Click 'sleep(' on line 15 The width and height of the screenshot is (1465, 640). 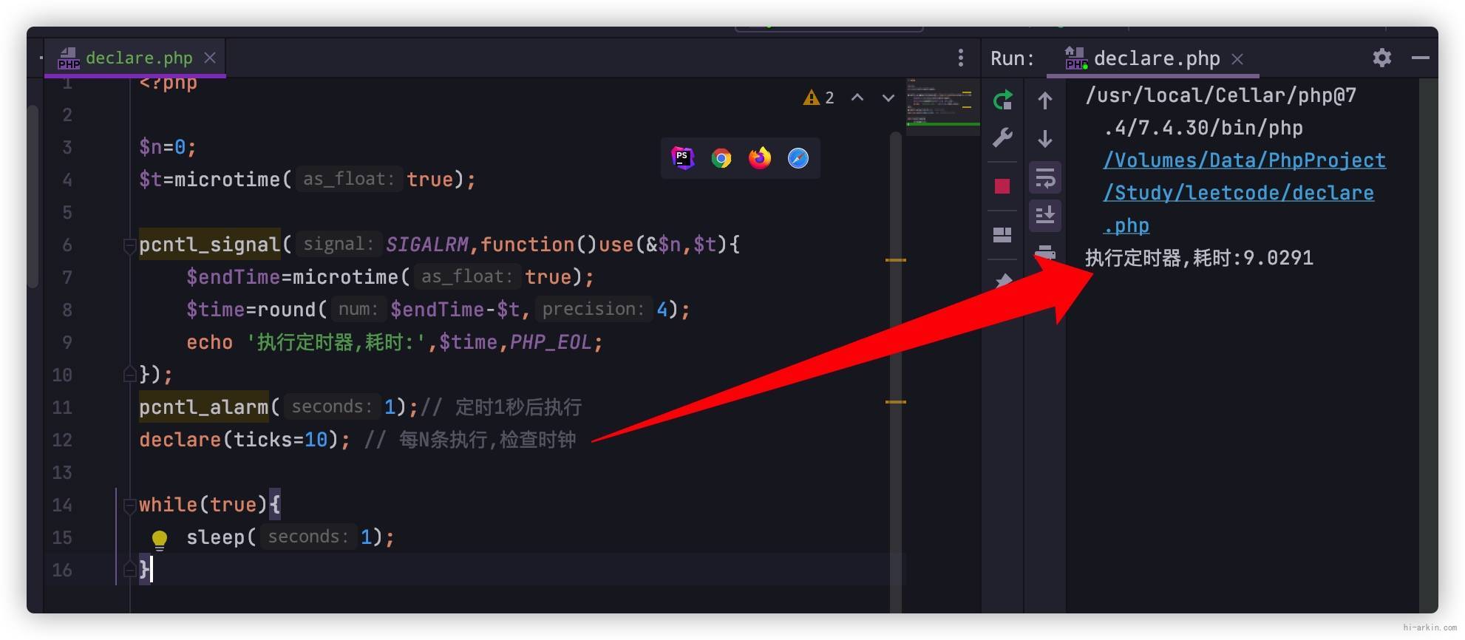[222, 537]
